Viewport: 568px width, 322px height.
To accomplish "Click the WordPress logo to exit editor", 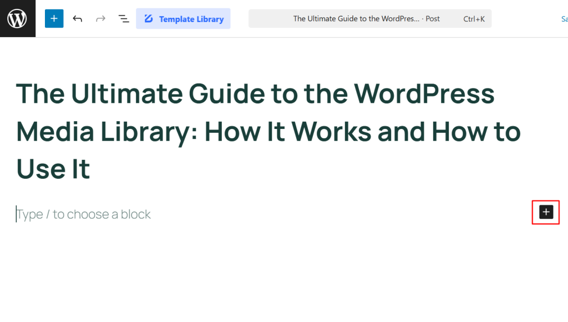I will coord(17,18).
